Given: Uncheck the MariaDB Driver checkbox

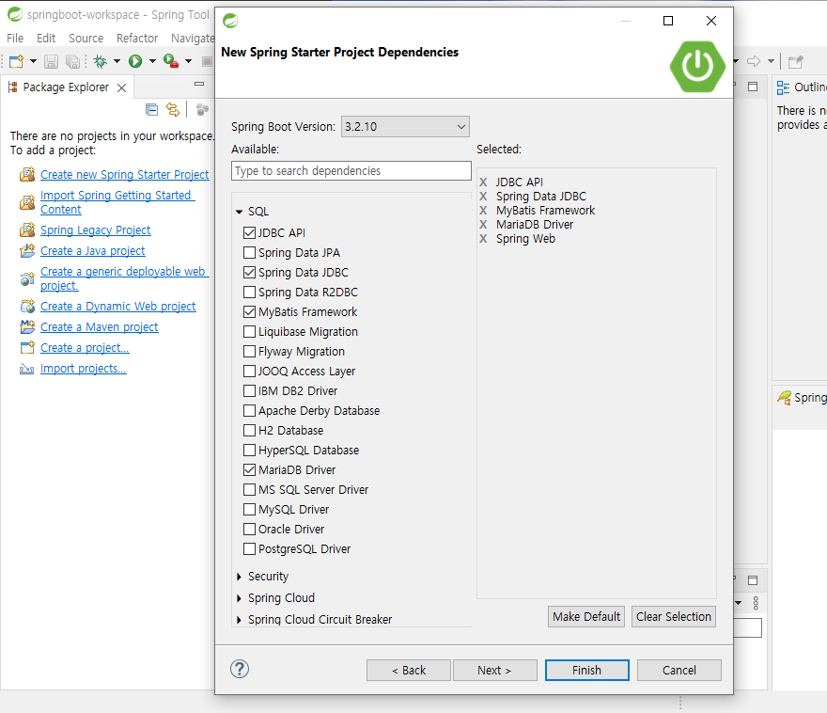Looking at the screenshot, I should point(249,469).
